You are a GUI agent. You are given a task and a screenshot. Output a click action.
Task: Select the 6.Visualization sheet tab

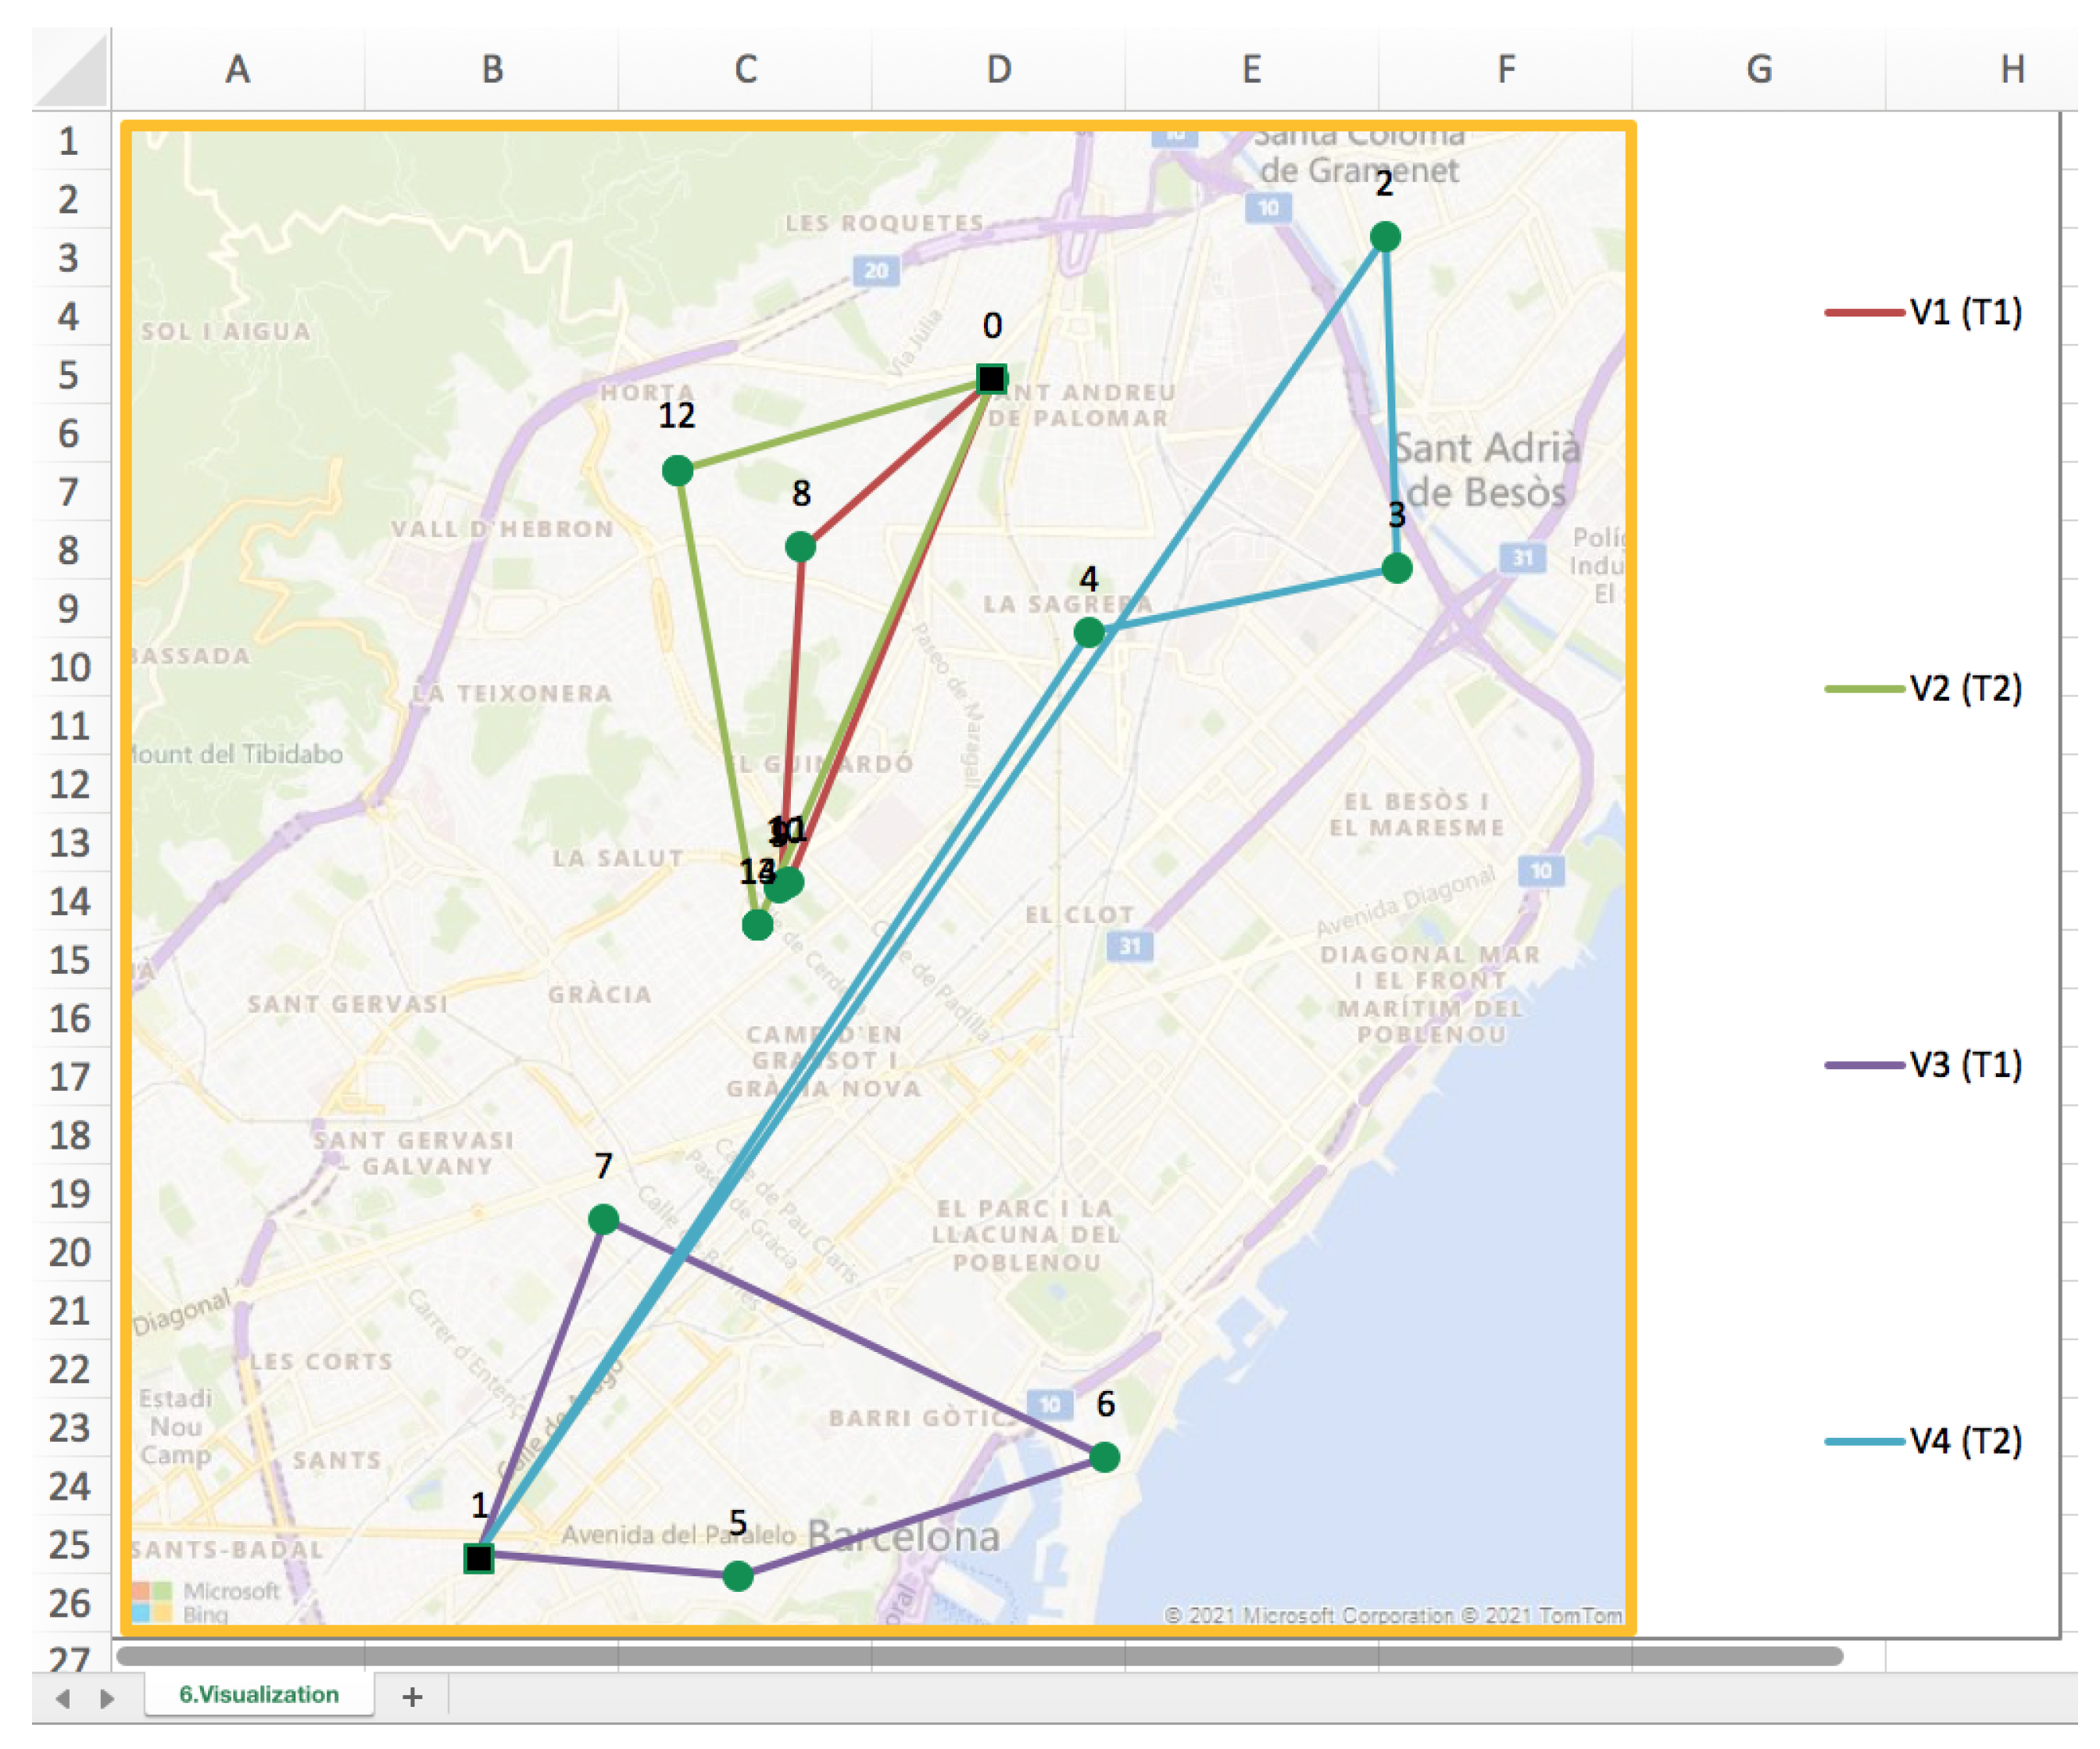[x=259, y=1694]
